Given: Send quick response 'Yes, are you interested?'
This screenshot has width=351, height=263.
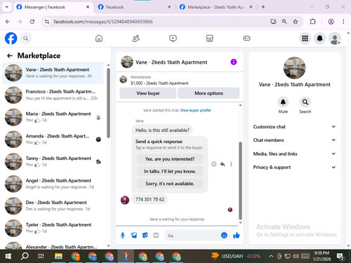Looking at the screenshot, I should tap(170, 159).
